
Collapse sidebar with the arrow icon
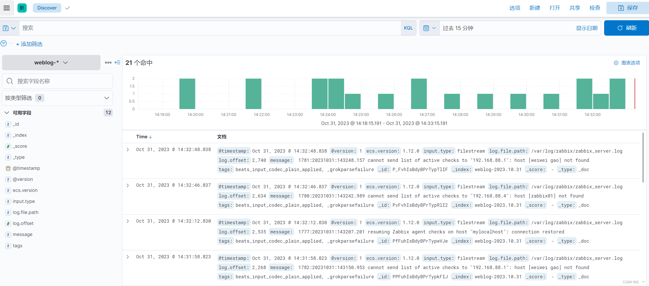117,62
